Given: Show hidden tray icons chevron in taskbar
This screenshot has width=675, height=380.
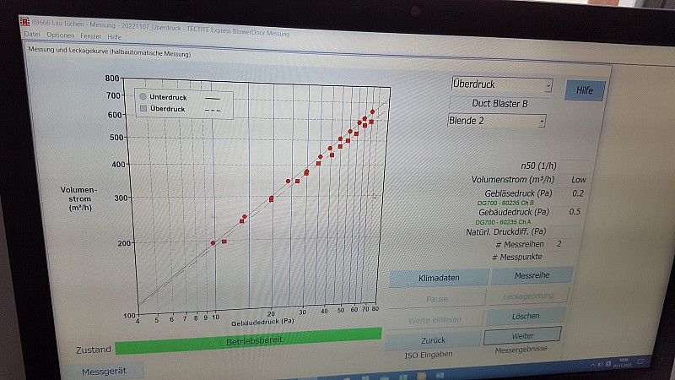Looking at the screenshot, I should pyautogui.click(x=593, y=365).
